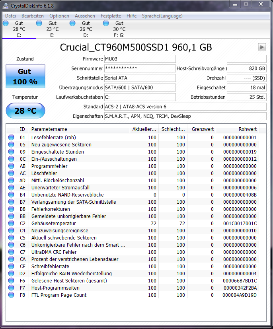Image resolution: width=273 pixels, height=329 pixels.
Task: Click status icon of UltraDMA CRC Fehler row
Action: tap(11, 252)
